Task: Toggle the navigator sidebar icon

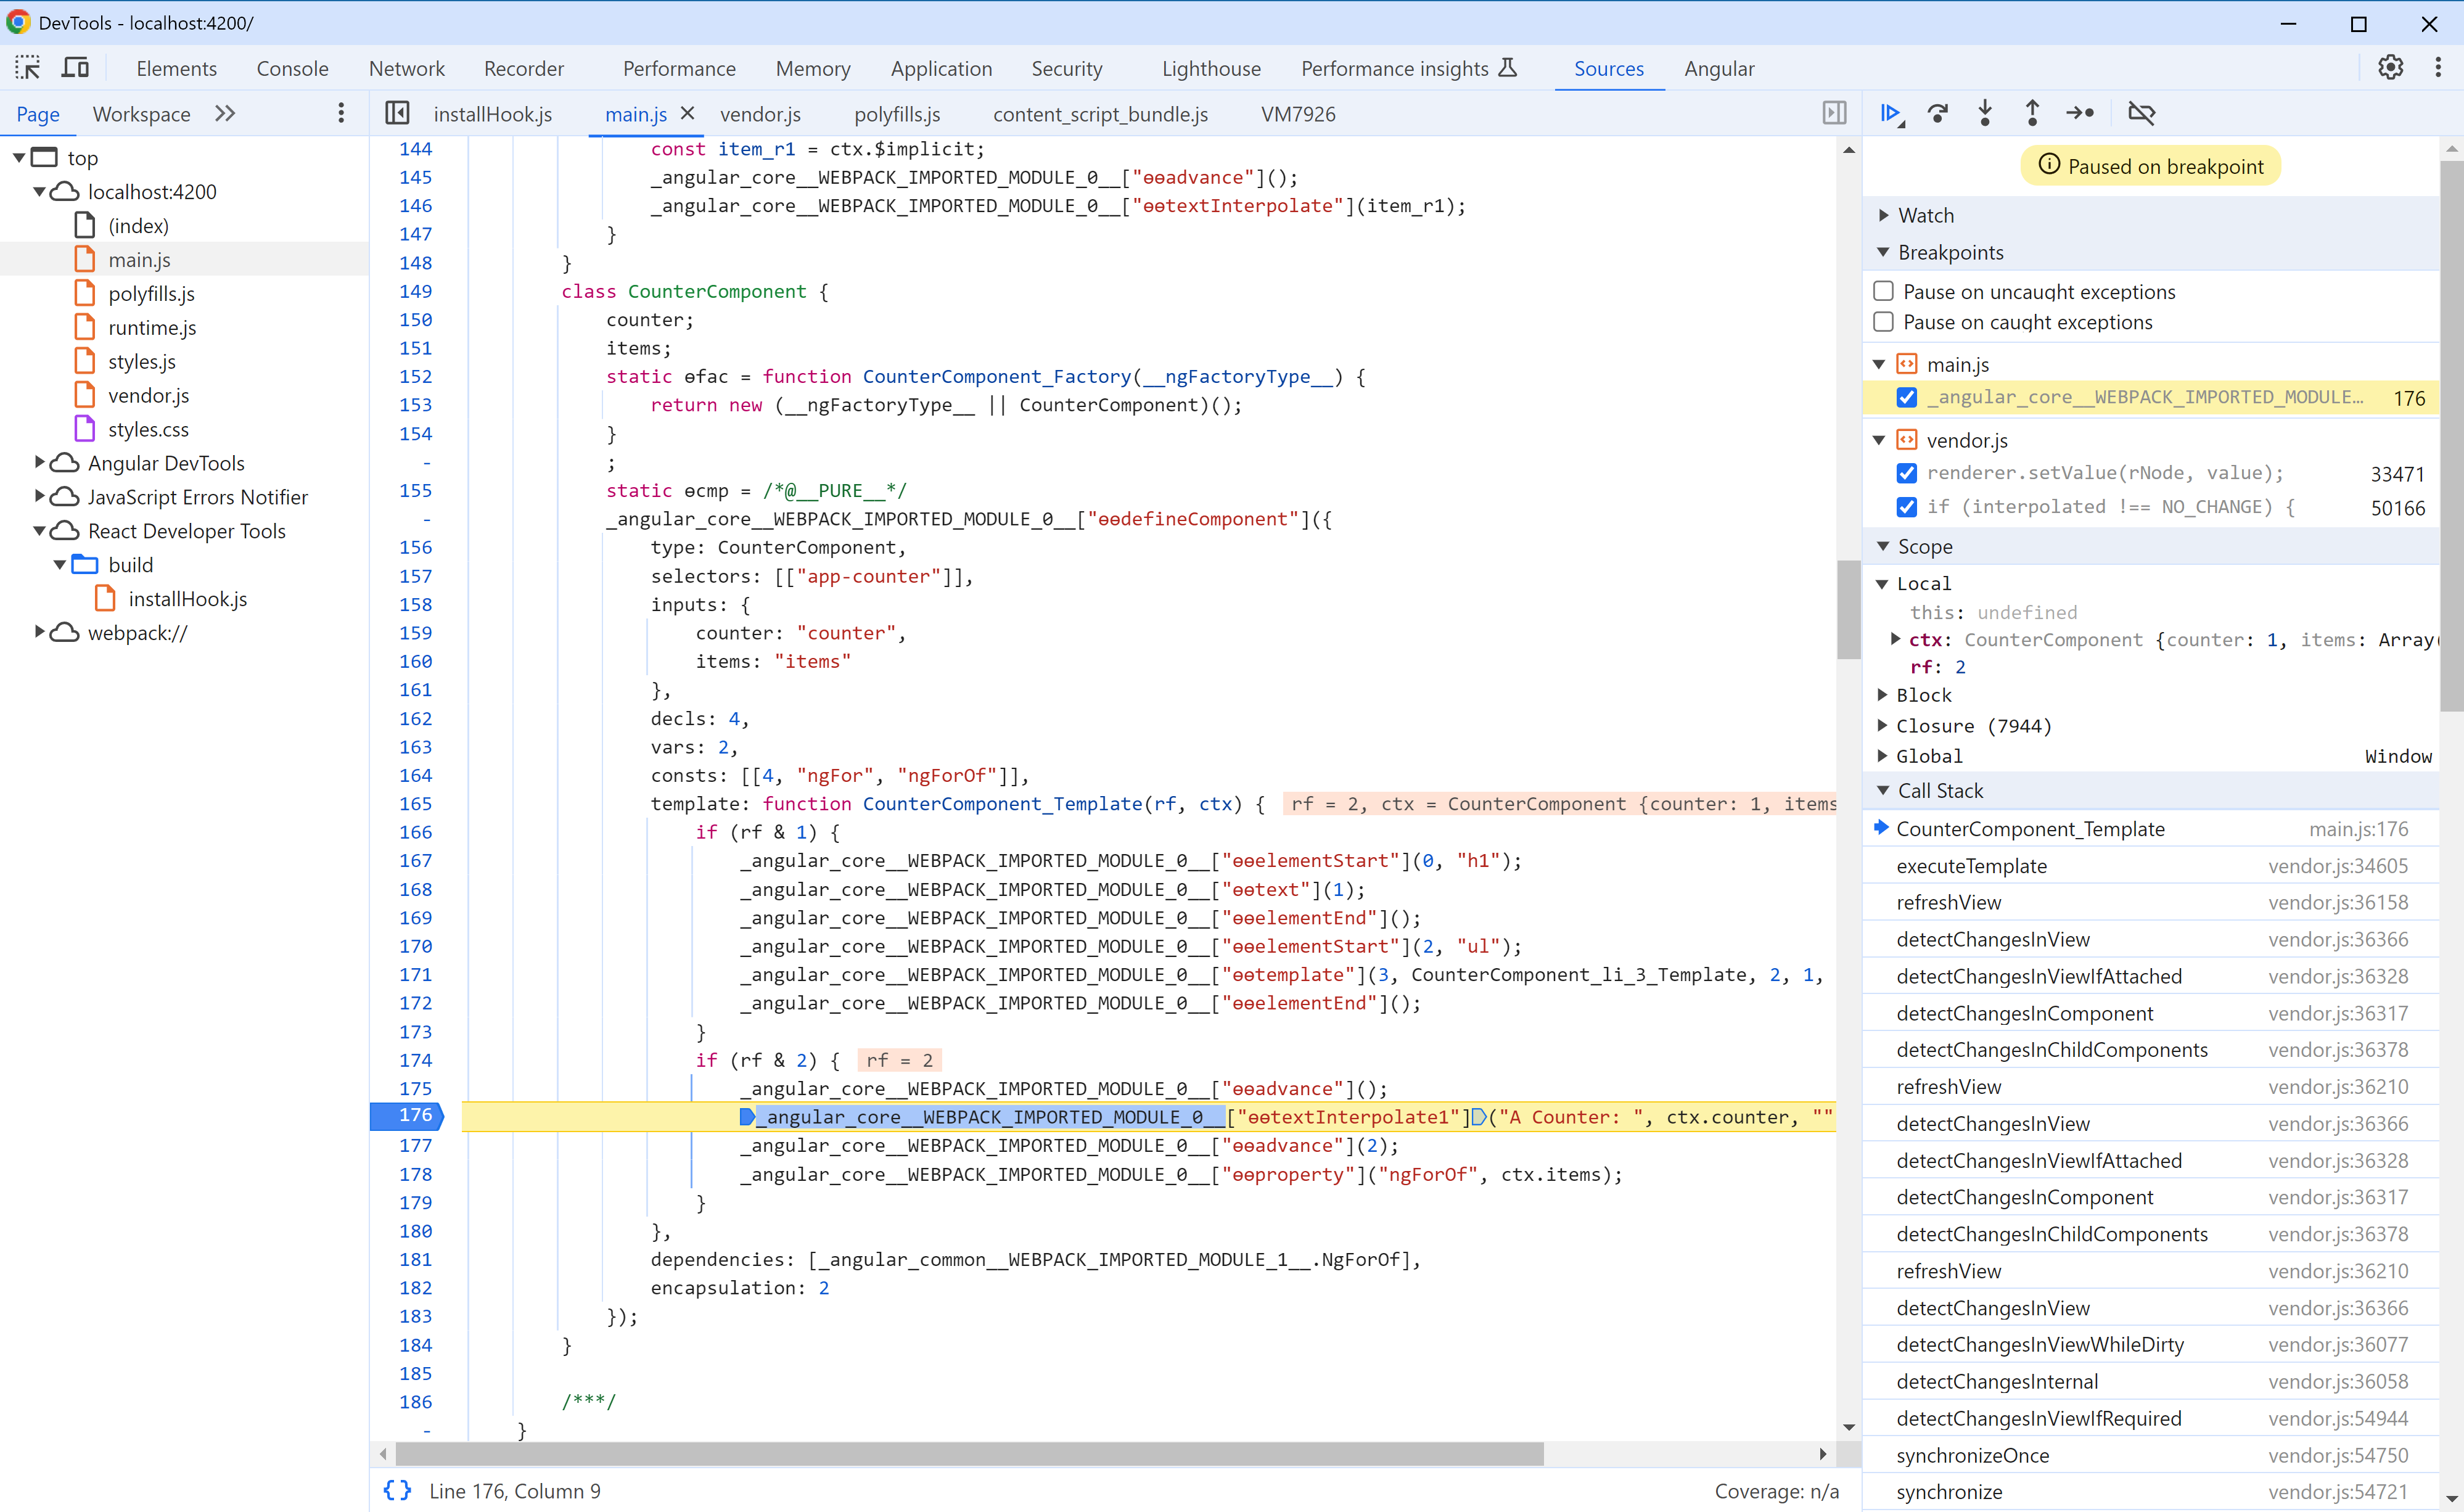Action: click(397, 113)
